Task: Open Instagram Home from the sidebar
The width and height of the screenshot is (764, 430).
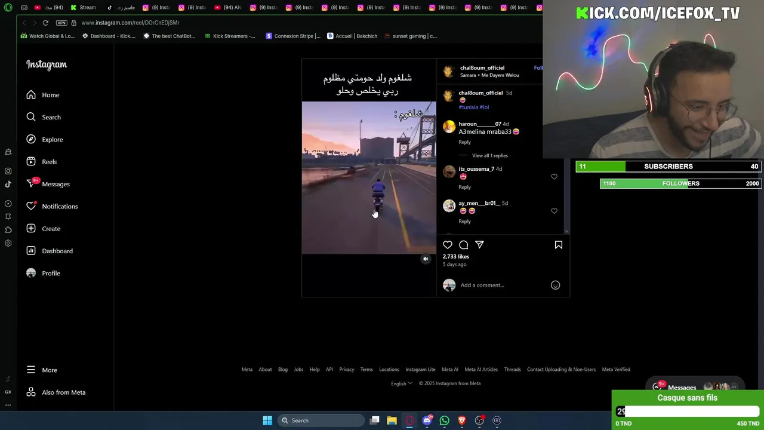Action: click(42, 95)
